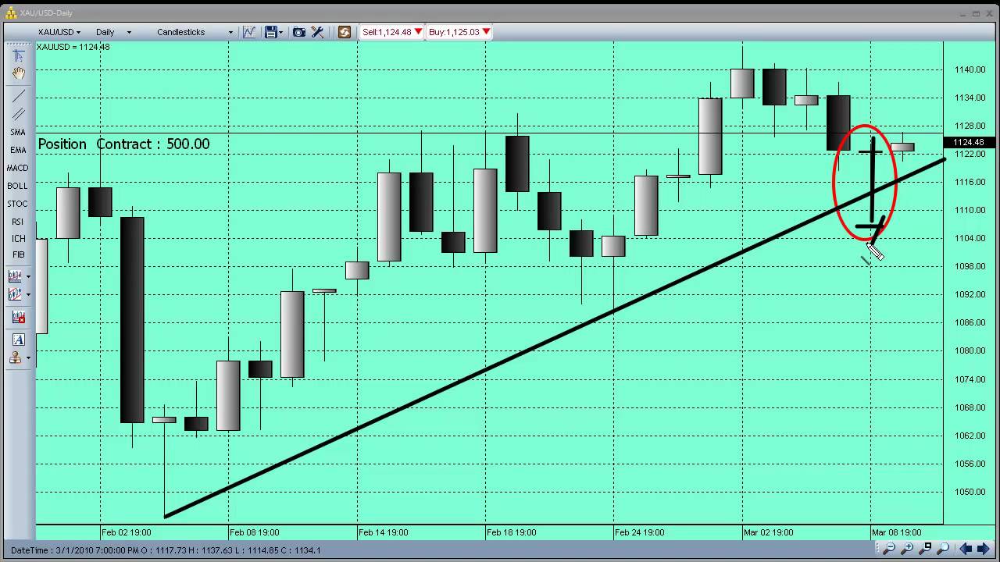Click the reset zoom magnifier icon
The width and height of the screenshot is (1000, 562).
point(943,549)
